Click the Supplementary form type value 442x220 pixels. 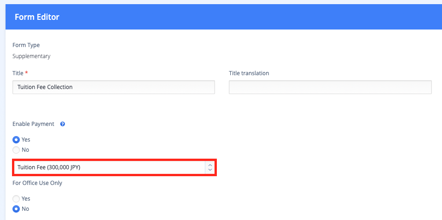(x=31, y=56)
